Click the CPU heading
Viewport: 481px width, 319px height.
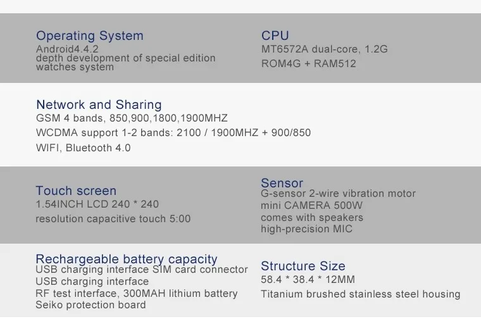tap(275, 35)
